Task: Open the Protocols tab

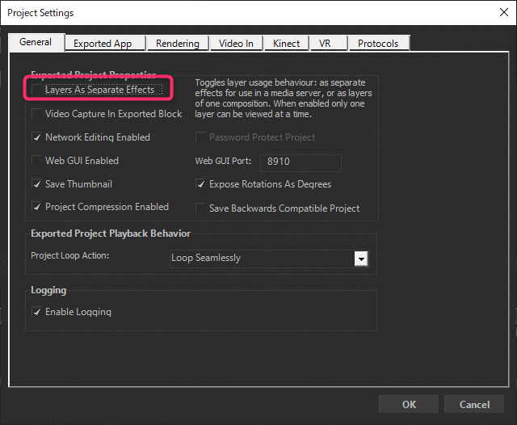Action: click(379, 44)
